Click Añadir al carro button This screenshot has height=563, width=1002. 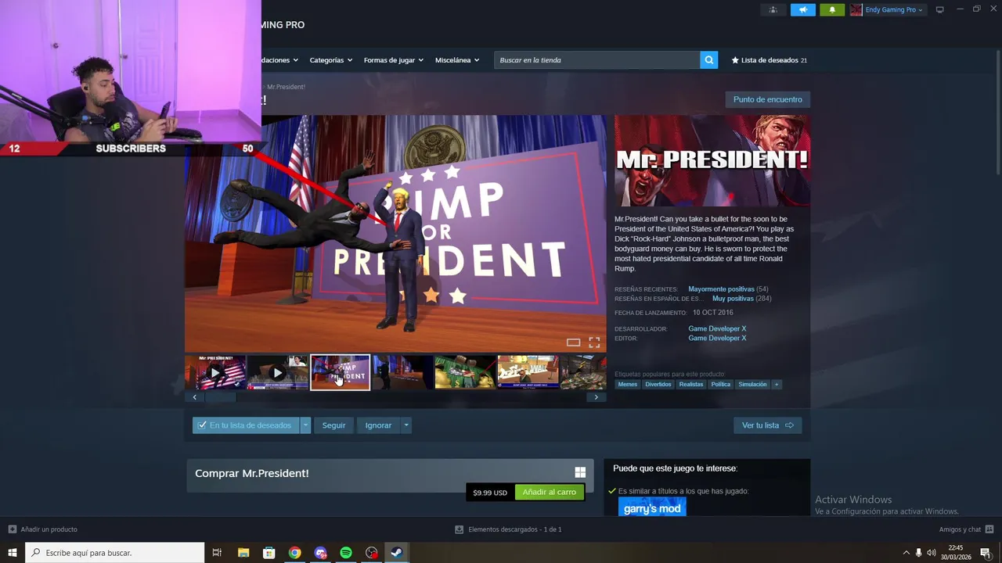click(549, 492)
